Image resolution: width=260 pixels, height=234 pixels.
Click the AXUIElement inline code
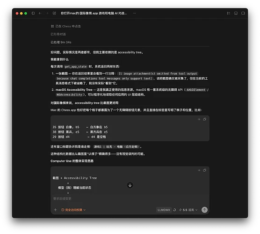click(x=196, y=90)
